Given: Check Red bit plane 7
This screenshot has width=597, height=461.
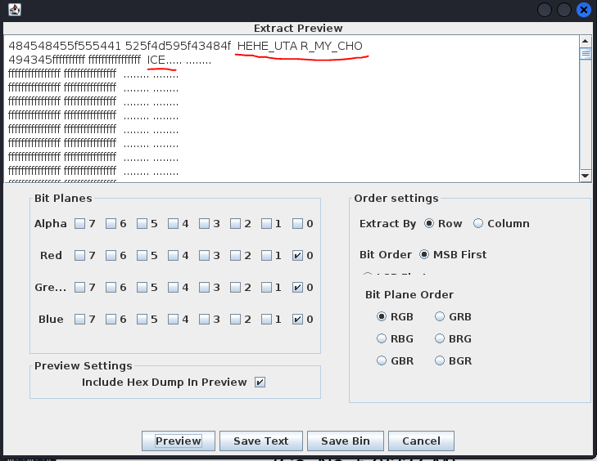Looking at the screenshot, I should [79, 256].
